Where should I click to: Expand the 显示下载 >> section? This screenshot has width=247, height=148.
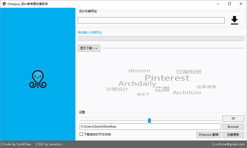[x=89, y=48]
